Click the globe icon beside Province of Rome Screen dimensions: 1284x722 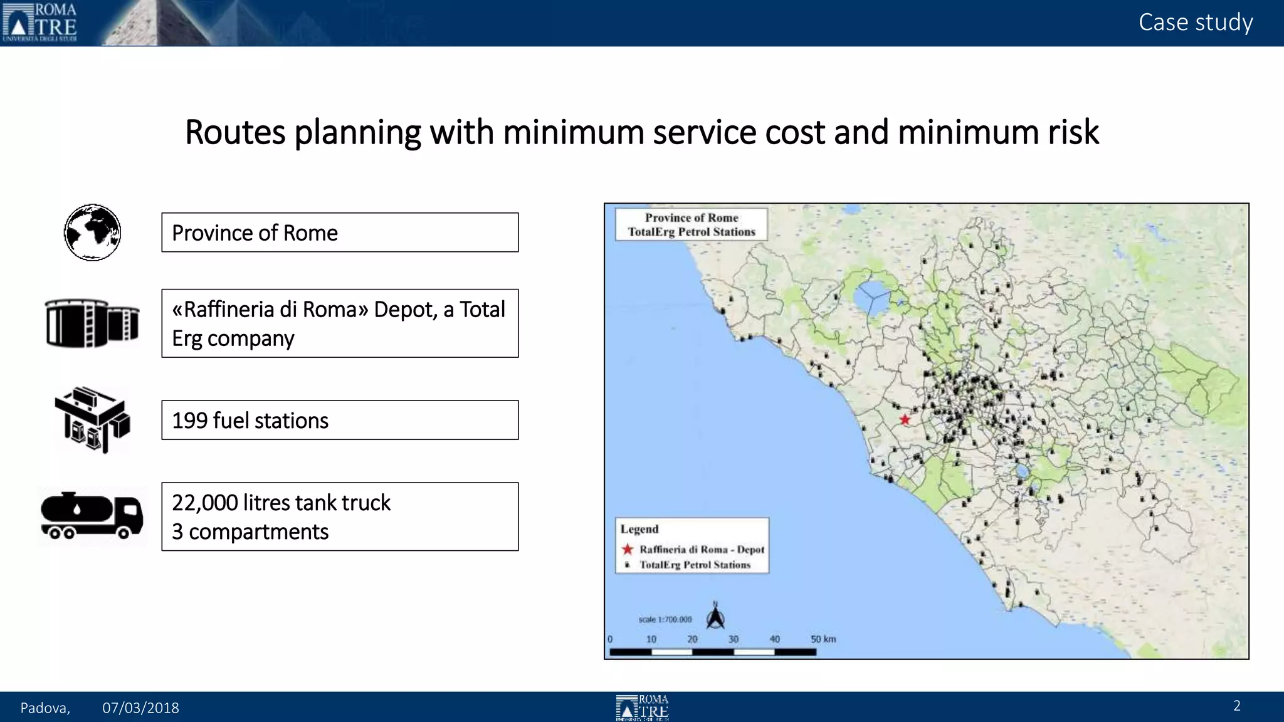point(92,233)
